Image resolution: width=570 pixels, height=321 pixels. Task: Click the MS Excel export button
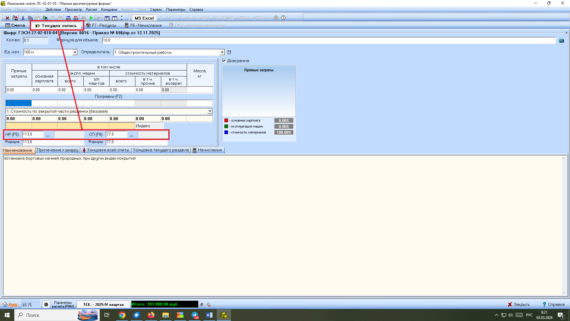pos(144,18)
